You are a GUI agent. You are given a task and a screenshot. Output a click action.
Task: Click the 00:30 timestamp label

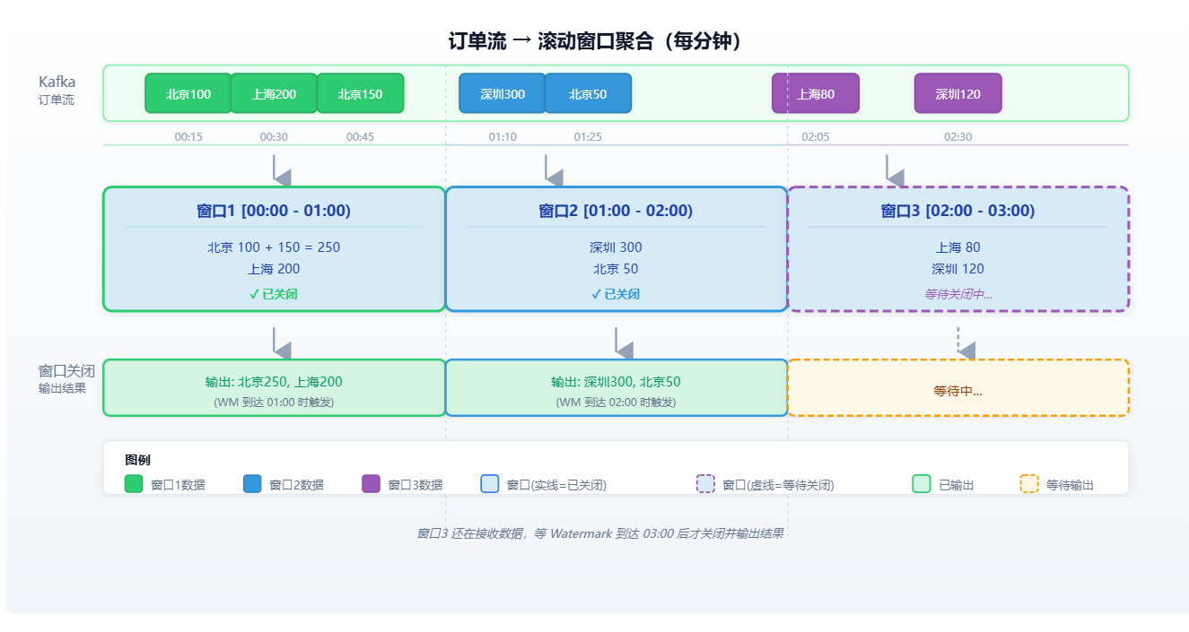pyautogui.click(x=274, y=137)
